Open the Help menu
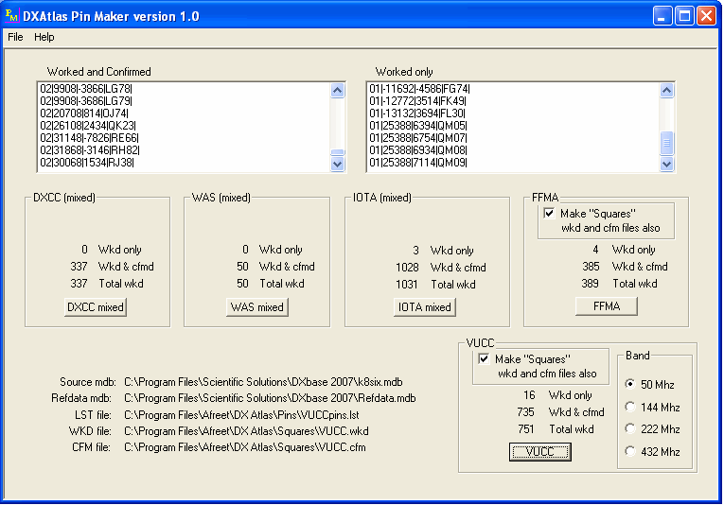Screen dimensions: 724x505 click(44, 37)
